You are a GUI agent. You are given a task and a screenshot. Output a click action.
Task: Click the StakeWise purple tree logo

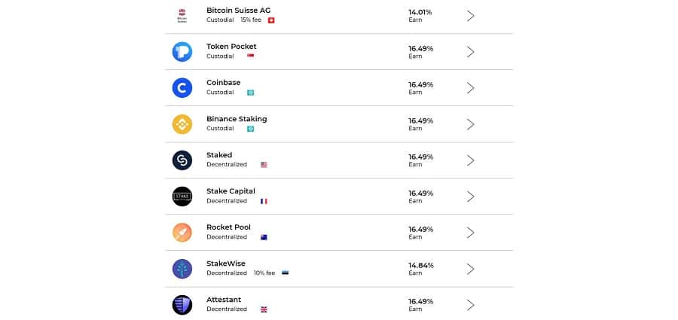pos(182,269)
